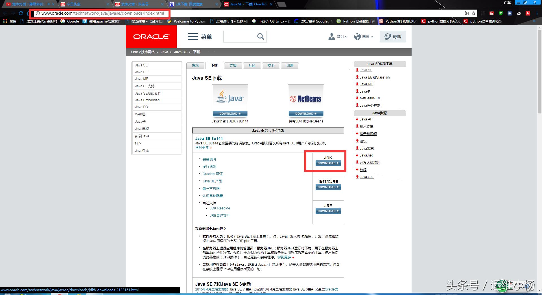
Task: Click the bookmark star icon in address bar
Action: click(474, 13)
